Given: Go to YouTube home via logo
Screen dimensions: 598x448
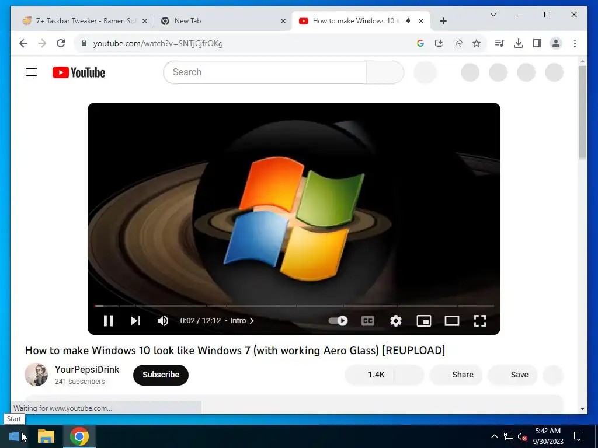Looking at the screenshot, I should coord(79,72).
